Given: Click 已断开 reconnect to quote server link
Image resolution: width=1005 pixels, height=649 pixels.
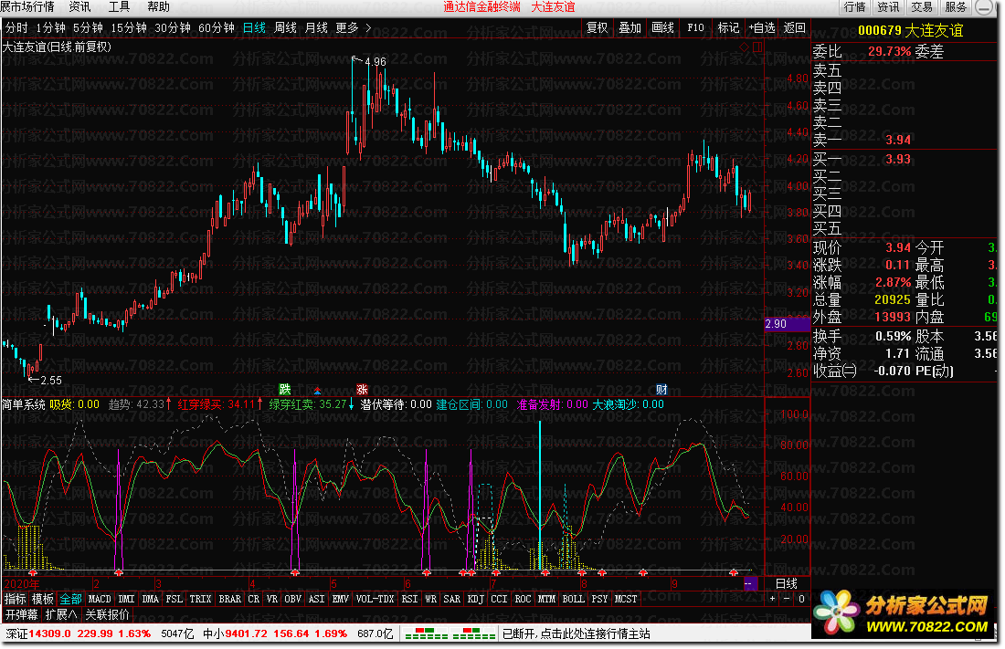Looking at the screenshot, I should coord(576,633).
